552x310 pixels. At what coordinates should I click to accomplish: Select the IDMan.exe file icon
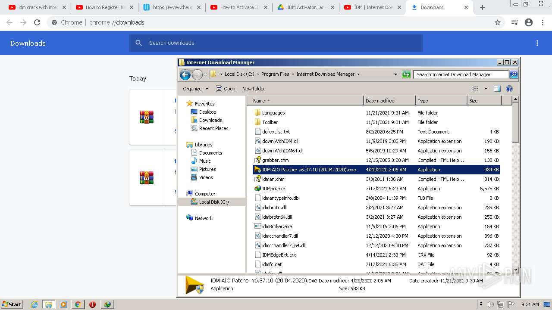[x=258, y=189]
